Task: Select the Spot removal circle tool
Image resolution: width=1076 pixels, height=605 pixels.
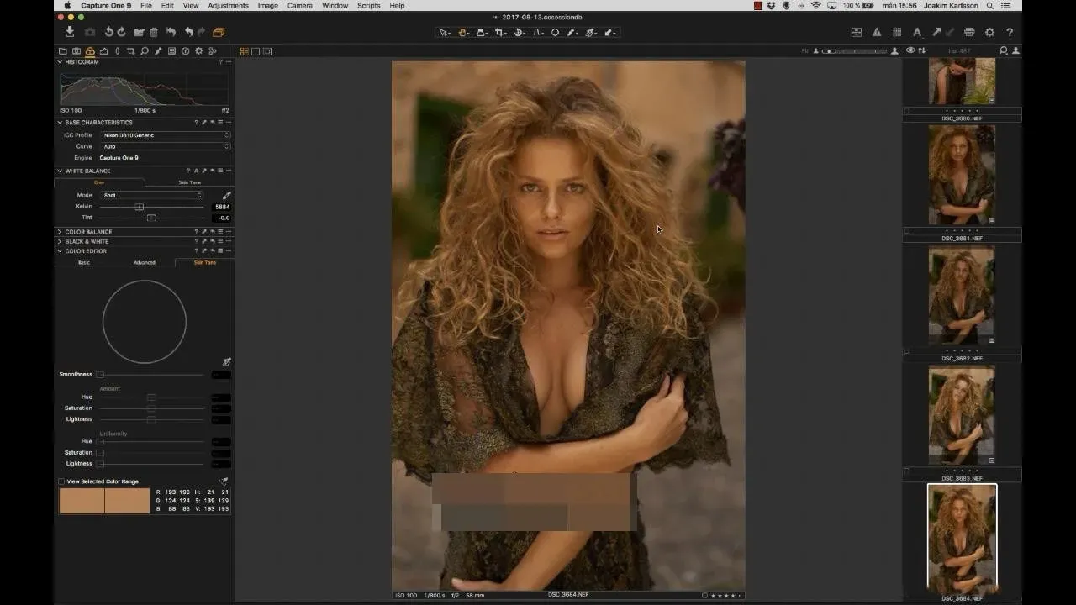Action: point(555,33)
